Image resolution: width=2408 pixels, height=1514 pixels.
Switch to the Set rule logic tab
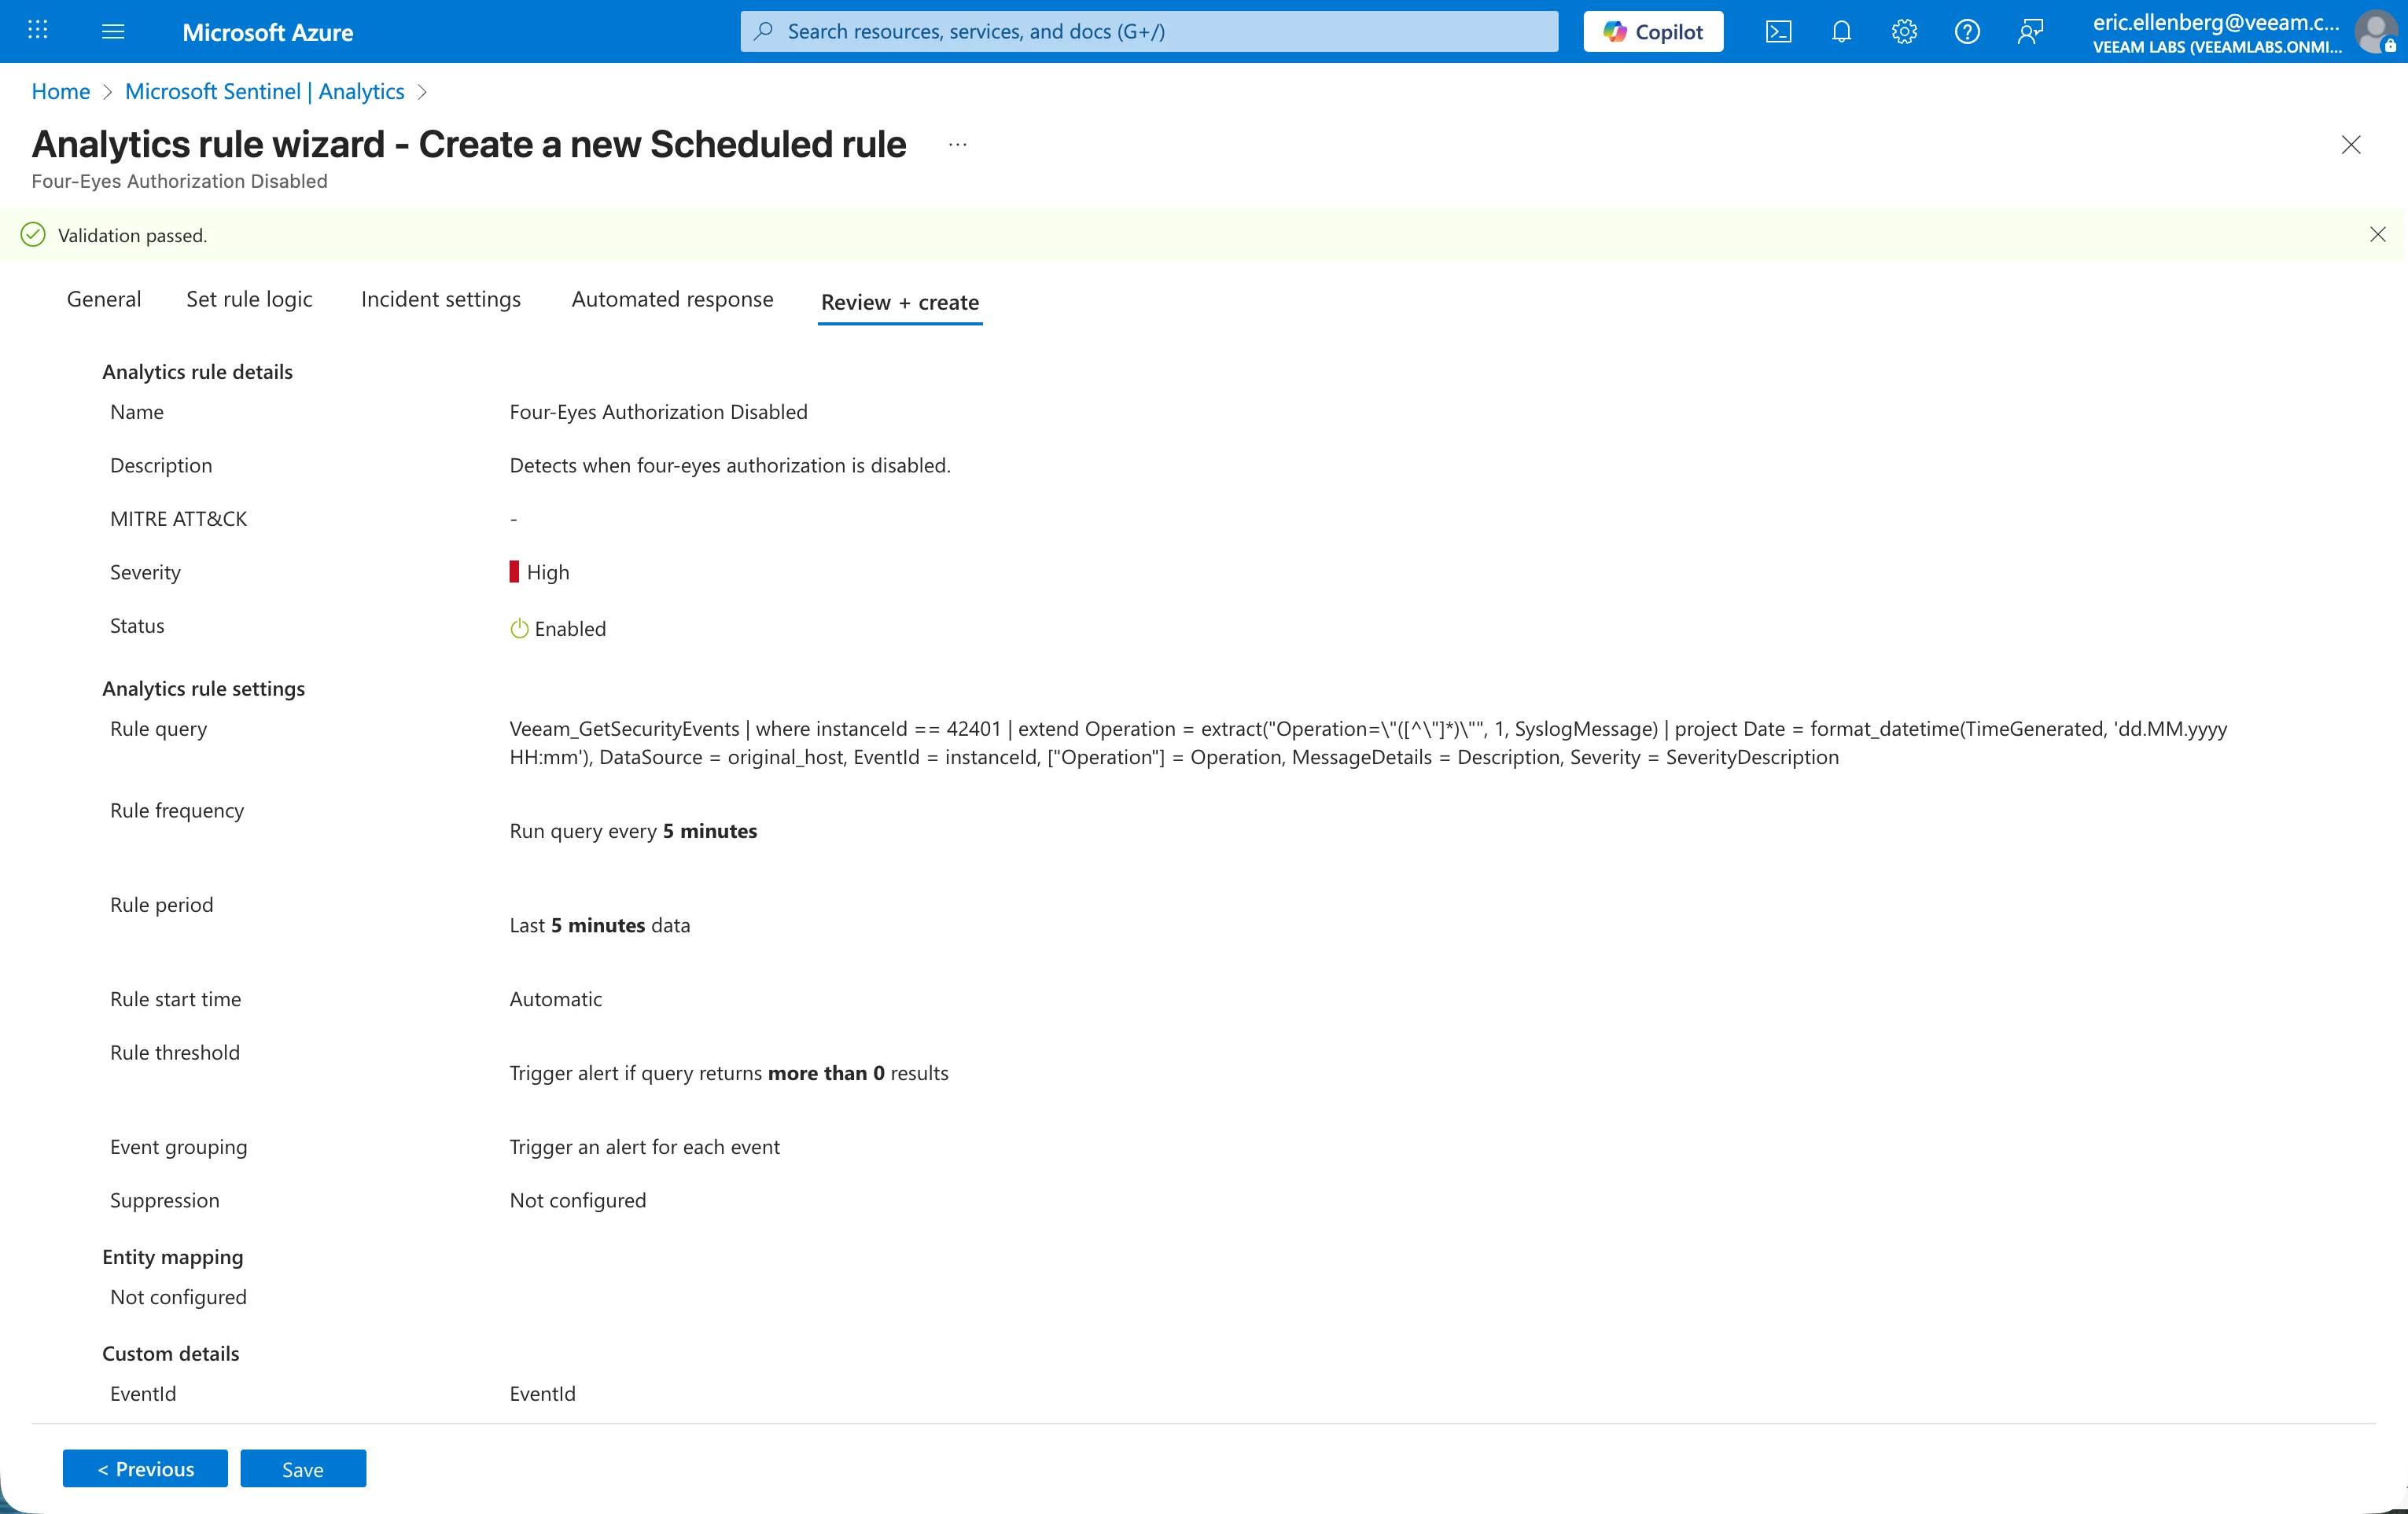[x=249, y=299]
